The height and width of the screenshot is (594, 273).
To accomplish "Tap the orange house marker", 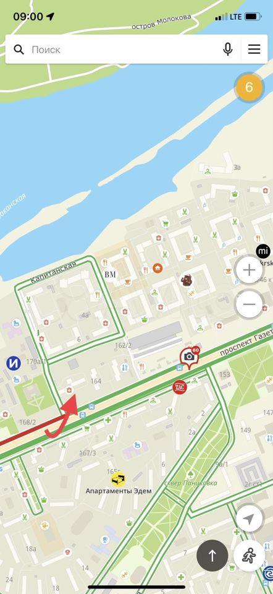I will [x=157, y=268].
